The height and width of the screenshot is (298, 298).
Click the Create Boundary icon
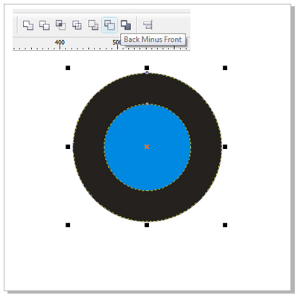point(126,25)
